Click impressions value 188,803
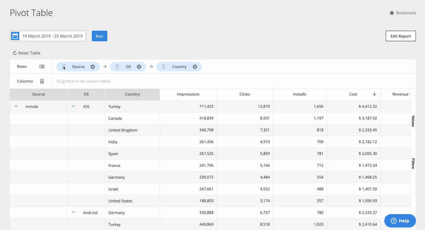The height and width of the screenshot is (230, 425). (206, 201)
